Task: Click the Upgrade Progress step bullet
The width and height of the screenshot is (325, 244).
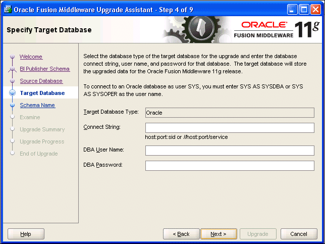Action: (x=13, y=141)
